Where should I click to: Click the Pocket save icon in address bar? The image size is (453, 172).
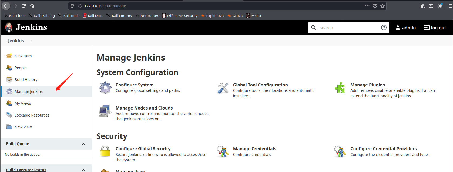pyautogui.click(x=375, y=6)
